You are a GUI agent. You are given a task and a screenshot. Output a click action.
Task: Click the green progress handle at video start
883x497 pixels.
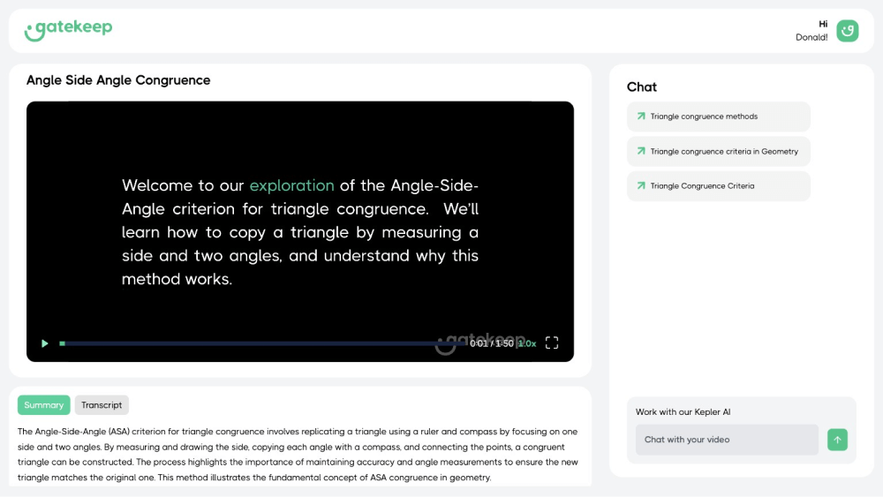coord(62,343)
